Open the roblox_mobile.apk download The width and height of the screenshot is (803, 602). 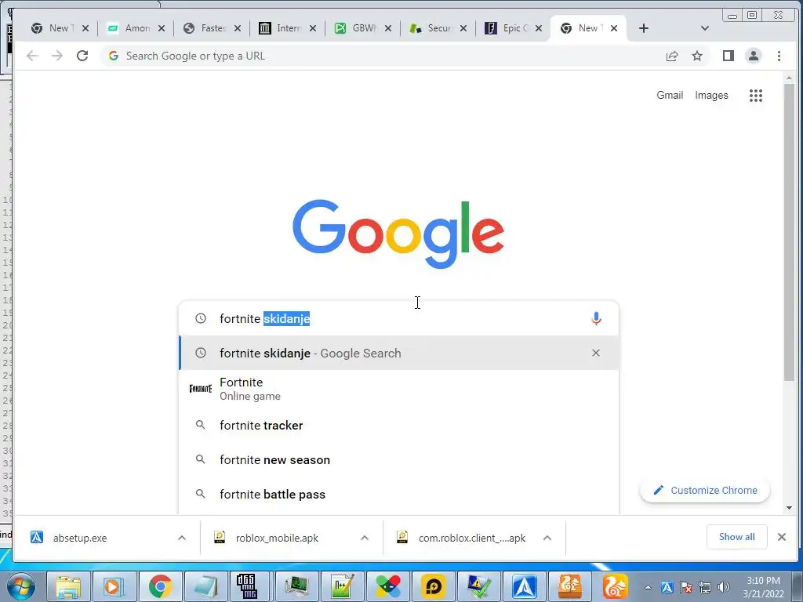(x=277, y=538)
